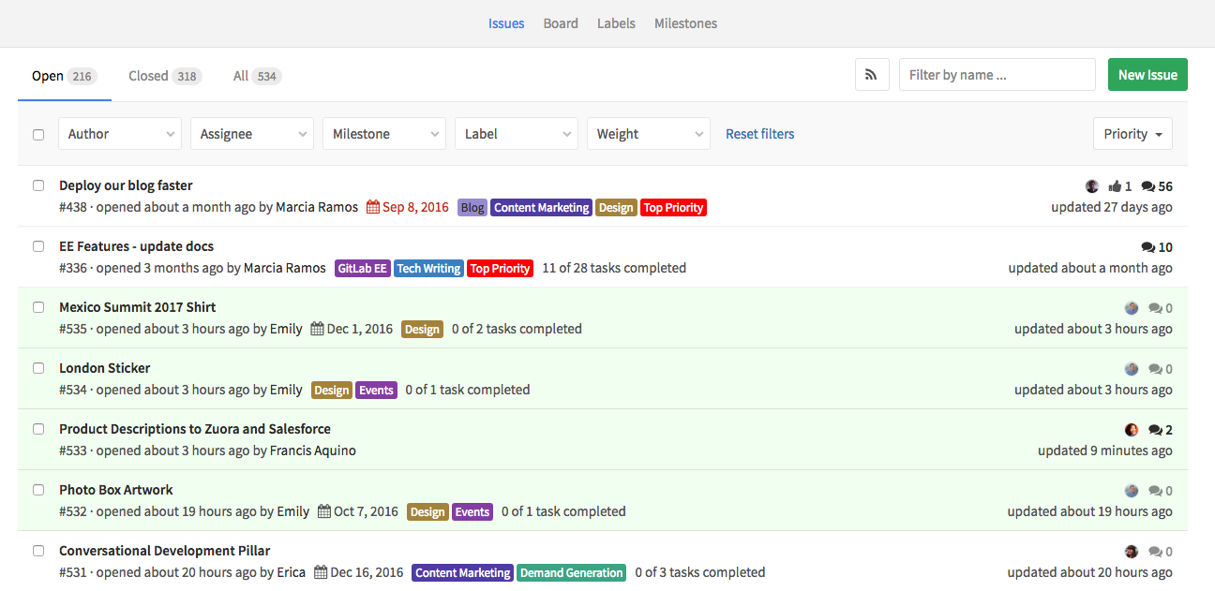Check the select-all checkbox in the filter bar
Viewport: 1215px width, 591px height.
pyautogui.click(x=38, y=134)
